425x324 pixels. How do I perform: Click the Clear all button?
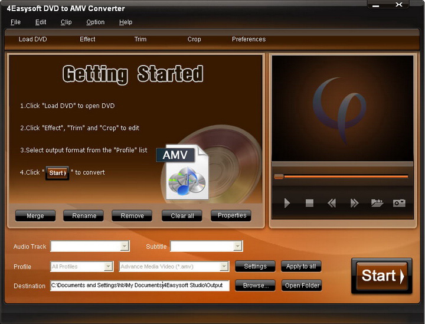tap(182, 216)
